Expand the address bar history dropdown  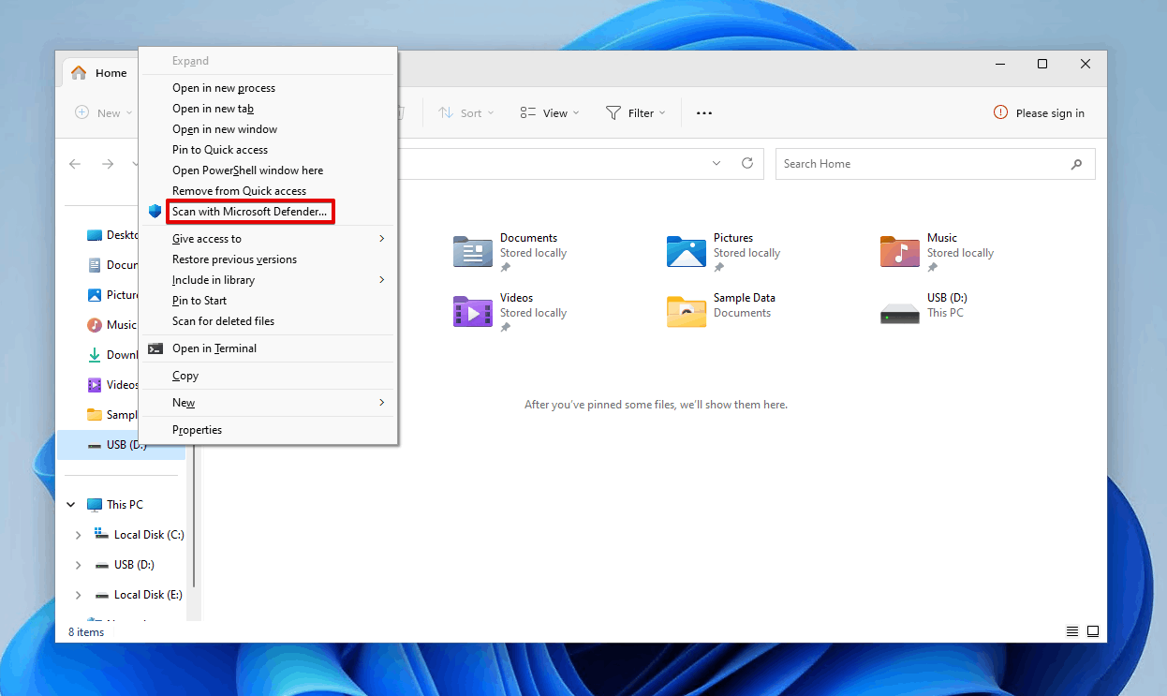point(716,163)
